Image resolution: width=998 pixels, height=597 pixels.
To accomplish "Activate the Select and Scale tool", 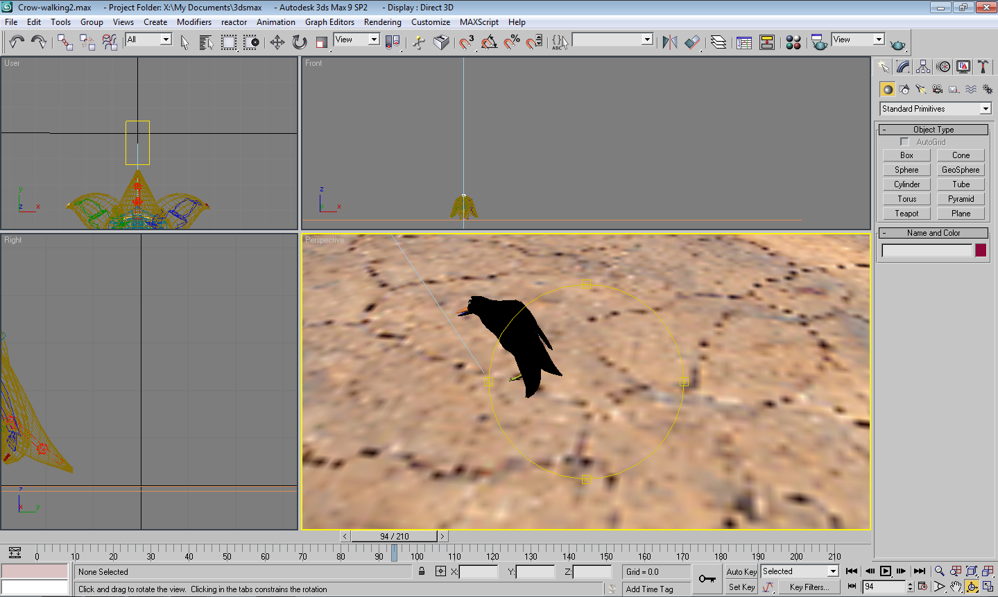I will coord(322,42).
